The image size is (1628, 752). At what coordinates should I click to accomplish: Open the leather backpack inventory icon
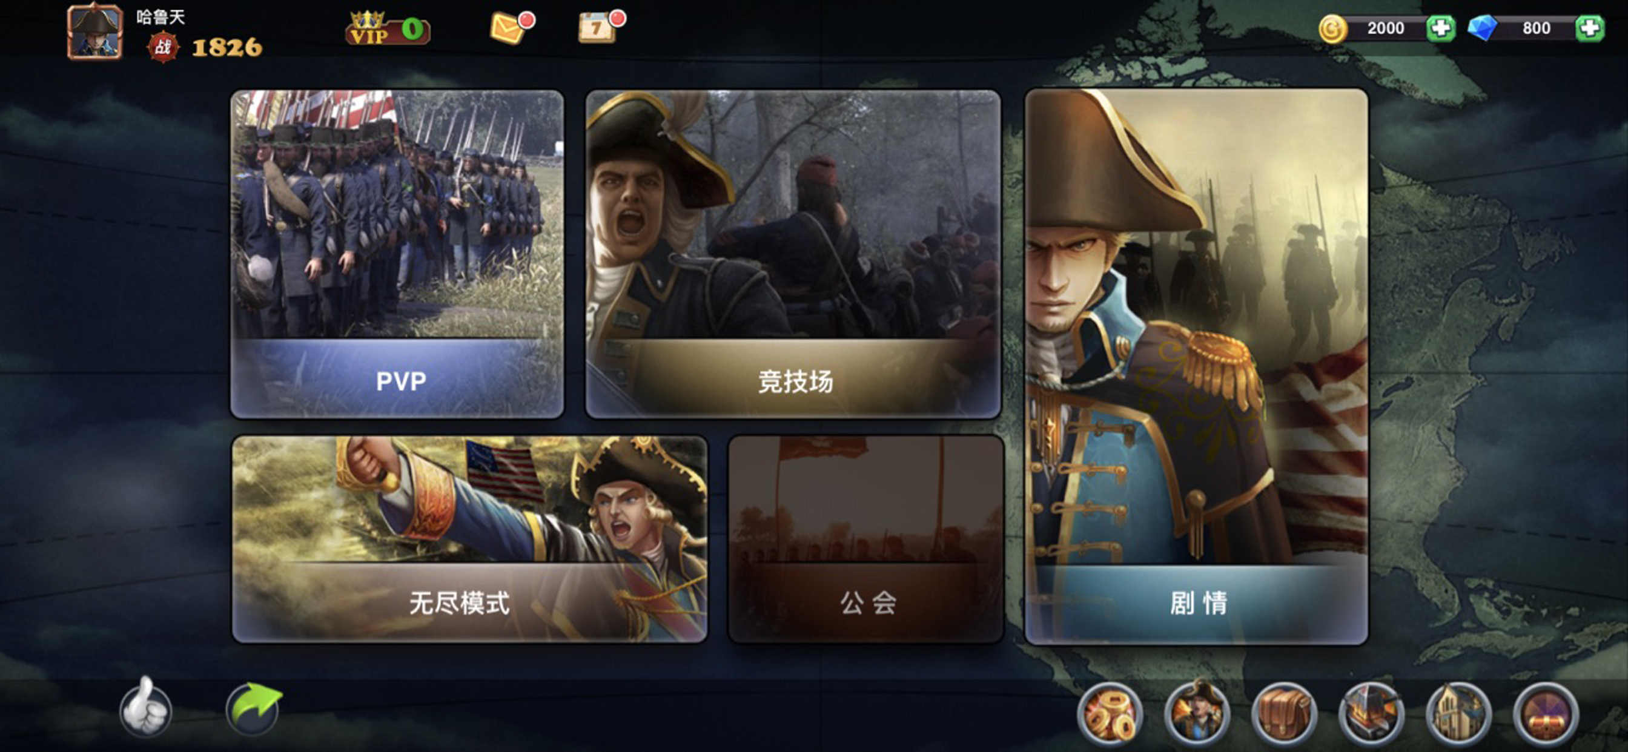tap(1284, 714)
